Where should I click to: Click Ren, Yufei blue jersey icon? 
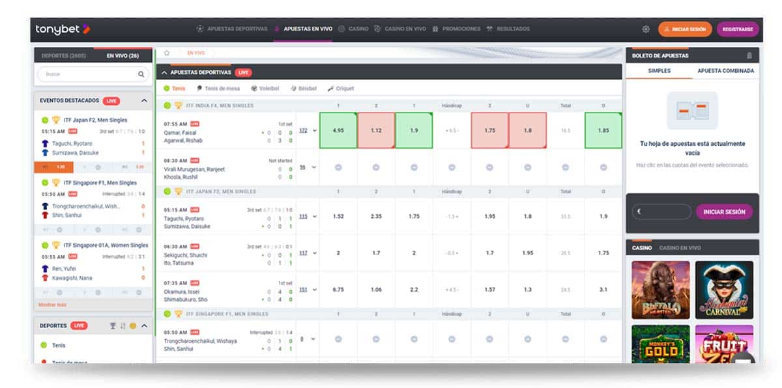[45, 268]
